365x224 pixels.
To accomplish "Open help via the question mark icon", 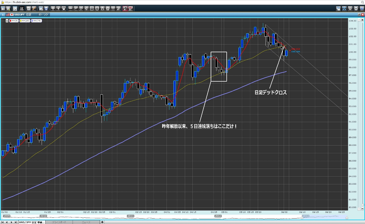I will click(362, 9).
